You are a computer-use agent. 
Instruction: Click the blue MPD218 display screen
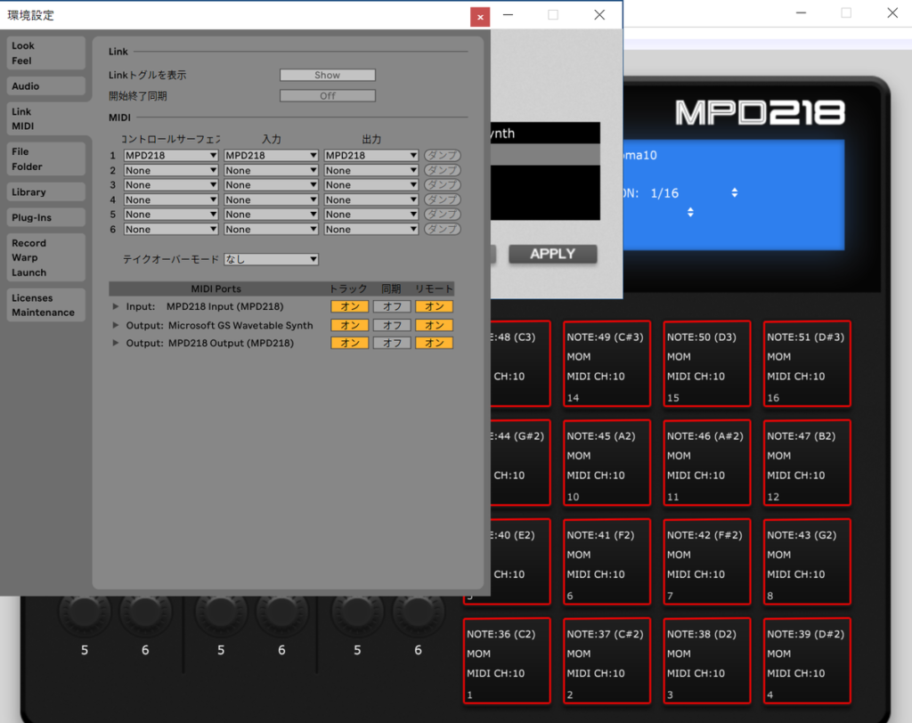click(734, 195)
